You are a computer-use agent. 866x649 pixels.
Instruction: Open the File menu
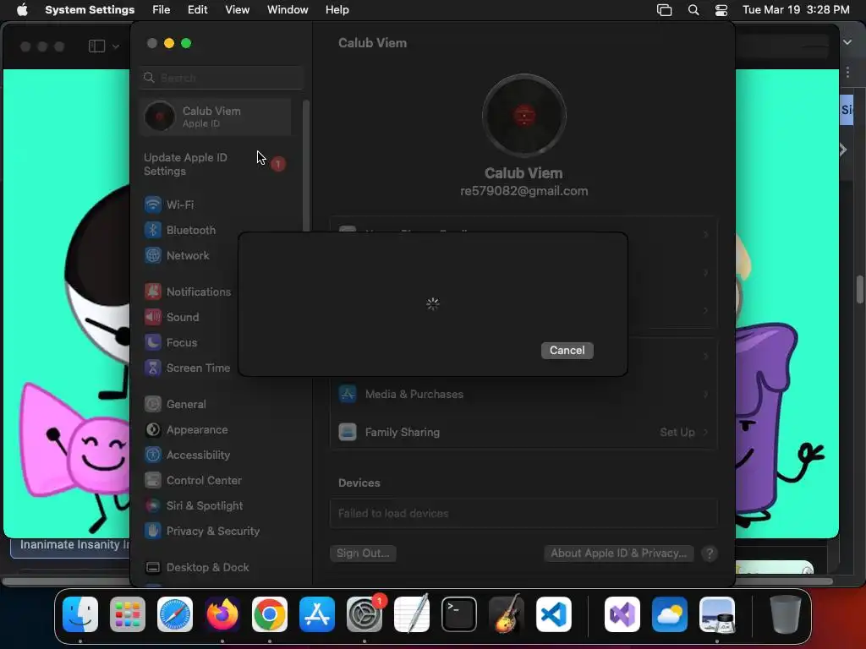pyautogui.click(x=162, y=10)
